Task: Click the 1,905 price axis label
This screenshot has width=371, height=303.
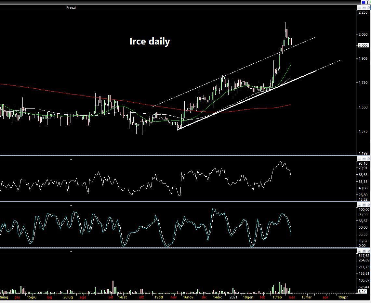Action: point(363,58)
